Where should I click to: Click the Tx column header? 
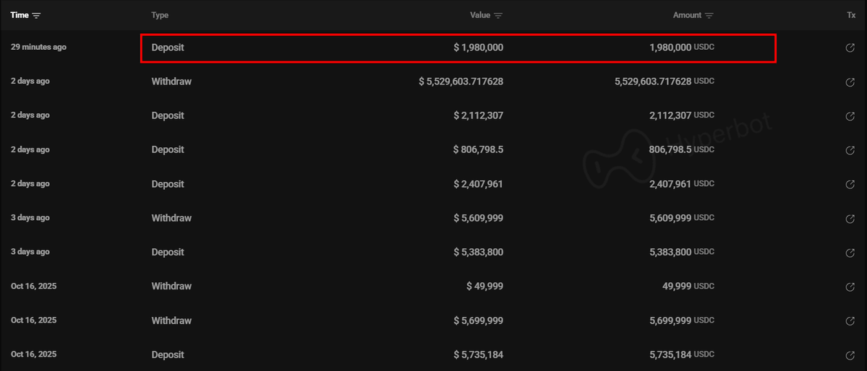(x=851, y=15)
